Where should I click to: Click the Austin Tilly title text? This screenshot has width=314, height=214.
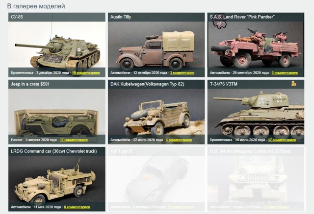121,17
